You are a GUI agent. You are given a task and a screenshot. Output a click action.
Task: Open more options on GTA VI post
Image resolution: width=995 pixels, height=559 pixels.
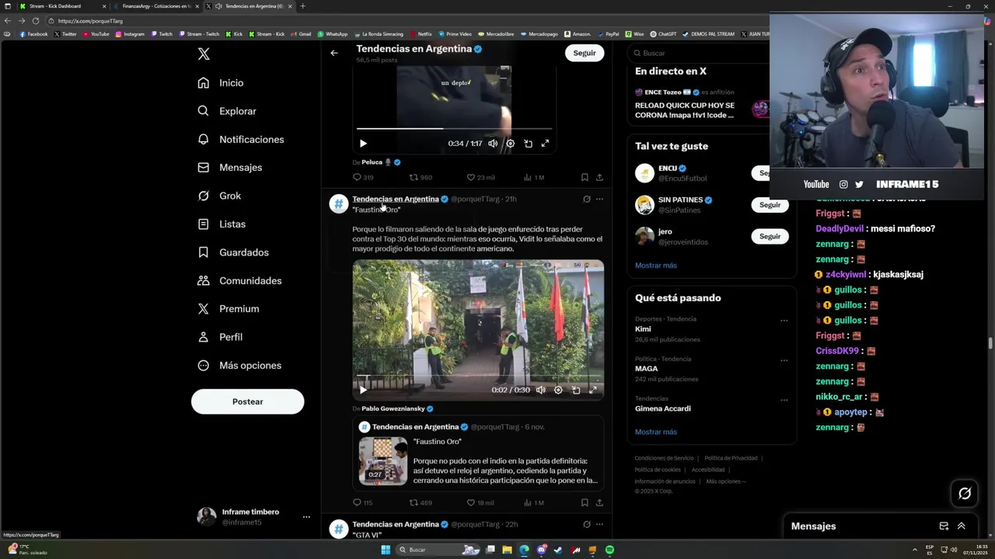point(599,525)
